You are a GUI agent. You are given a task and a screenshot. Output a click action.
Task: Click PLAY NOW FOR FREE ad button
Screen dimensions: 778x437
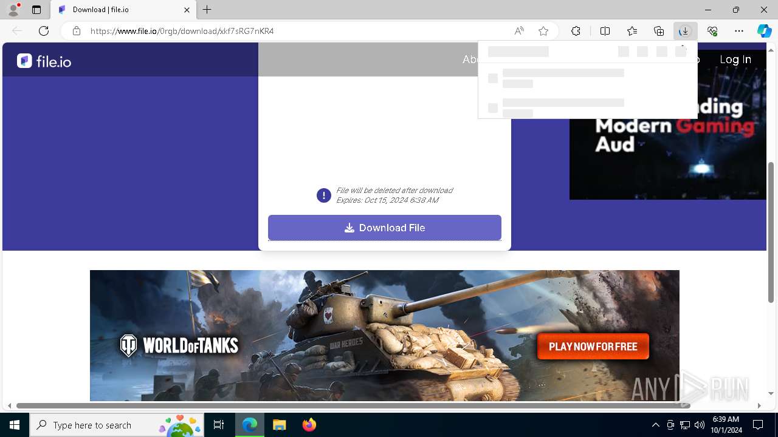pyautogui.click(x=593, y=347)
